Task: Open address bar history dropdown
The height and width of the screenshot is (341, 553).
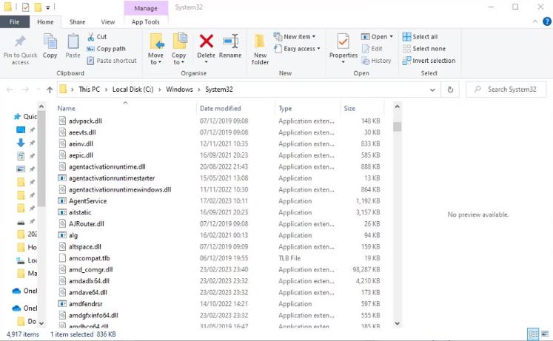Action: coord(432,90)
